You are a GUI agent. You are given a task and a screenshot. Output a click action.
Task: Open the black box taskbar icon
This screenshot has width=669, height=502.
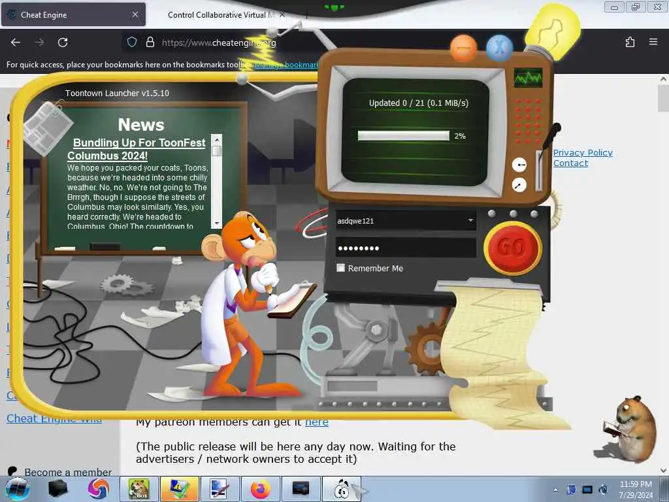pos(57,489)
